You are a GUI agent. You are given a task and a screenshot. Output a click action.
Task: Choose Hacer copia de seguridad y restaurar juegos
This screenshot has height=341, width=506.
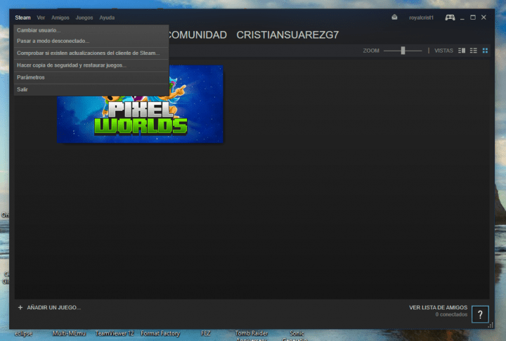click(x=91, y=65)
